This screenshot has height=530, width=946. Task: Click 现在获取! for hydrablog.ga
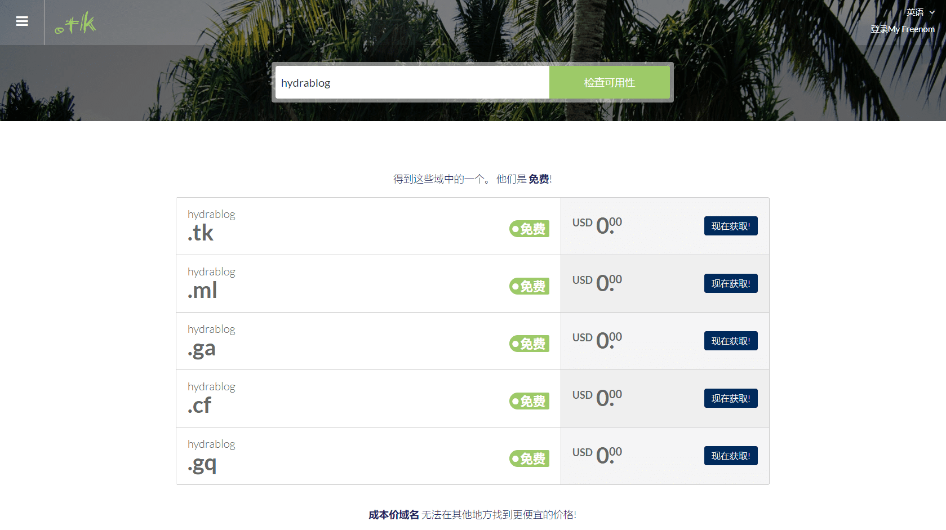[x=730, y=341]
